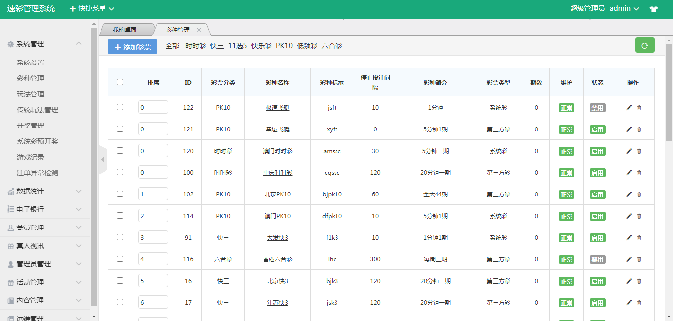Toggle 正常 maintenance badge for 北京PK10
The image size is (673, 321).
click(567, 194)
